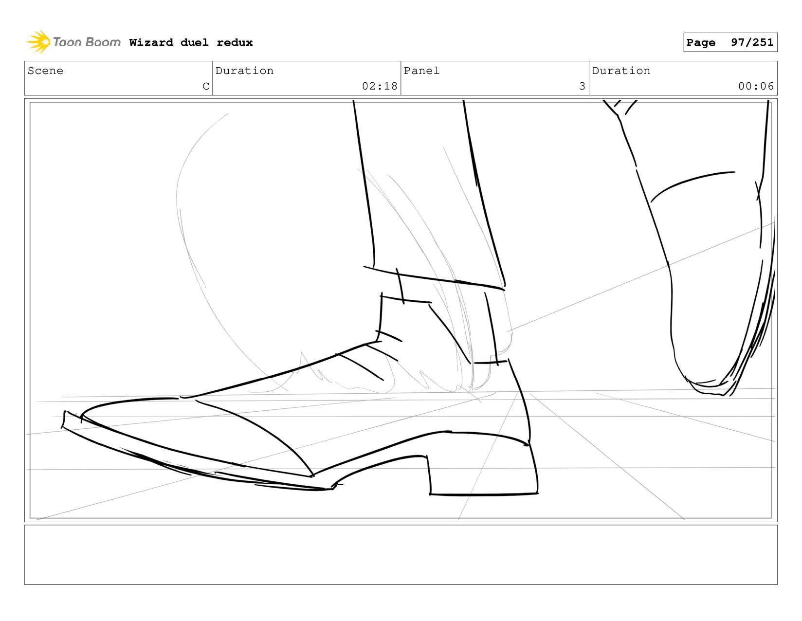
Task: Click the 'Page 97/251' indicator box
Action: tap(730, 42)
